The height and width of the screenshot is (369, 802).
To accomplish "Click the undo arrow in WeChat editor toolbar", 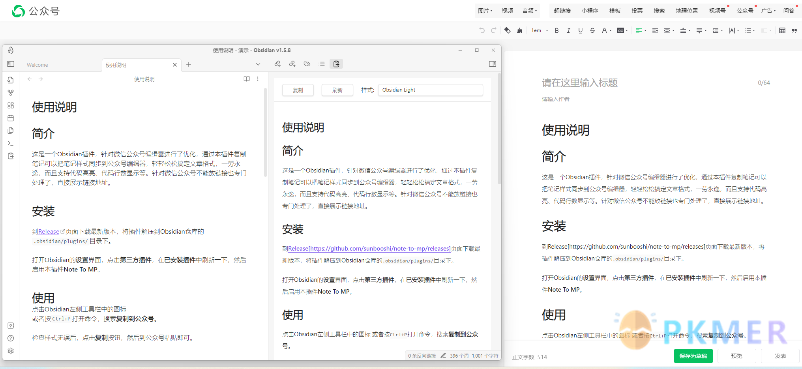I will tap(482, 30).
